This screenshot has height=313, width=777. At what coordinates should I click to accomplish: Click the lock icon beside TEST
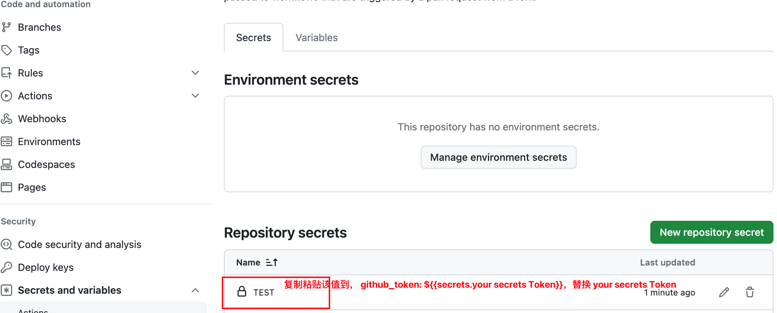[x=242, y=291]
